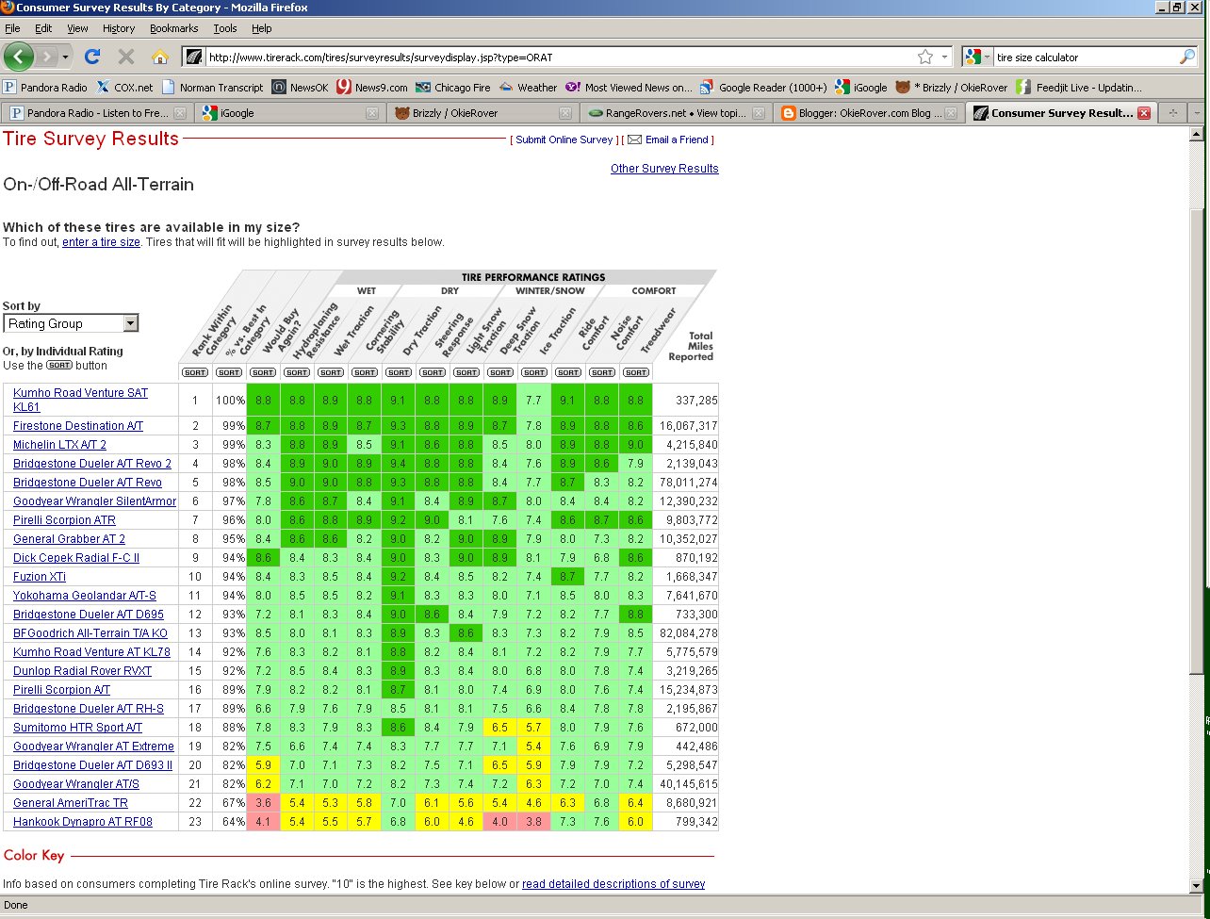Open the Chicago Fire bookmark
The height and width of the screenshot is (919, 1210).
tap(453, 87)
